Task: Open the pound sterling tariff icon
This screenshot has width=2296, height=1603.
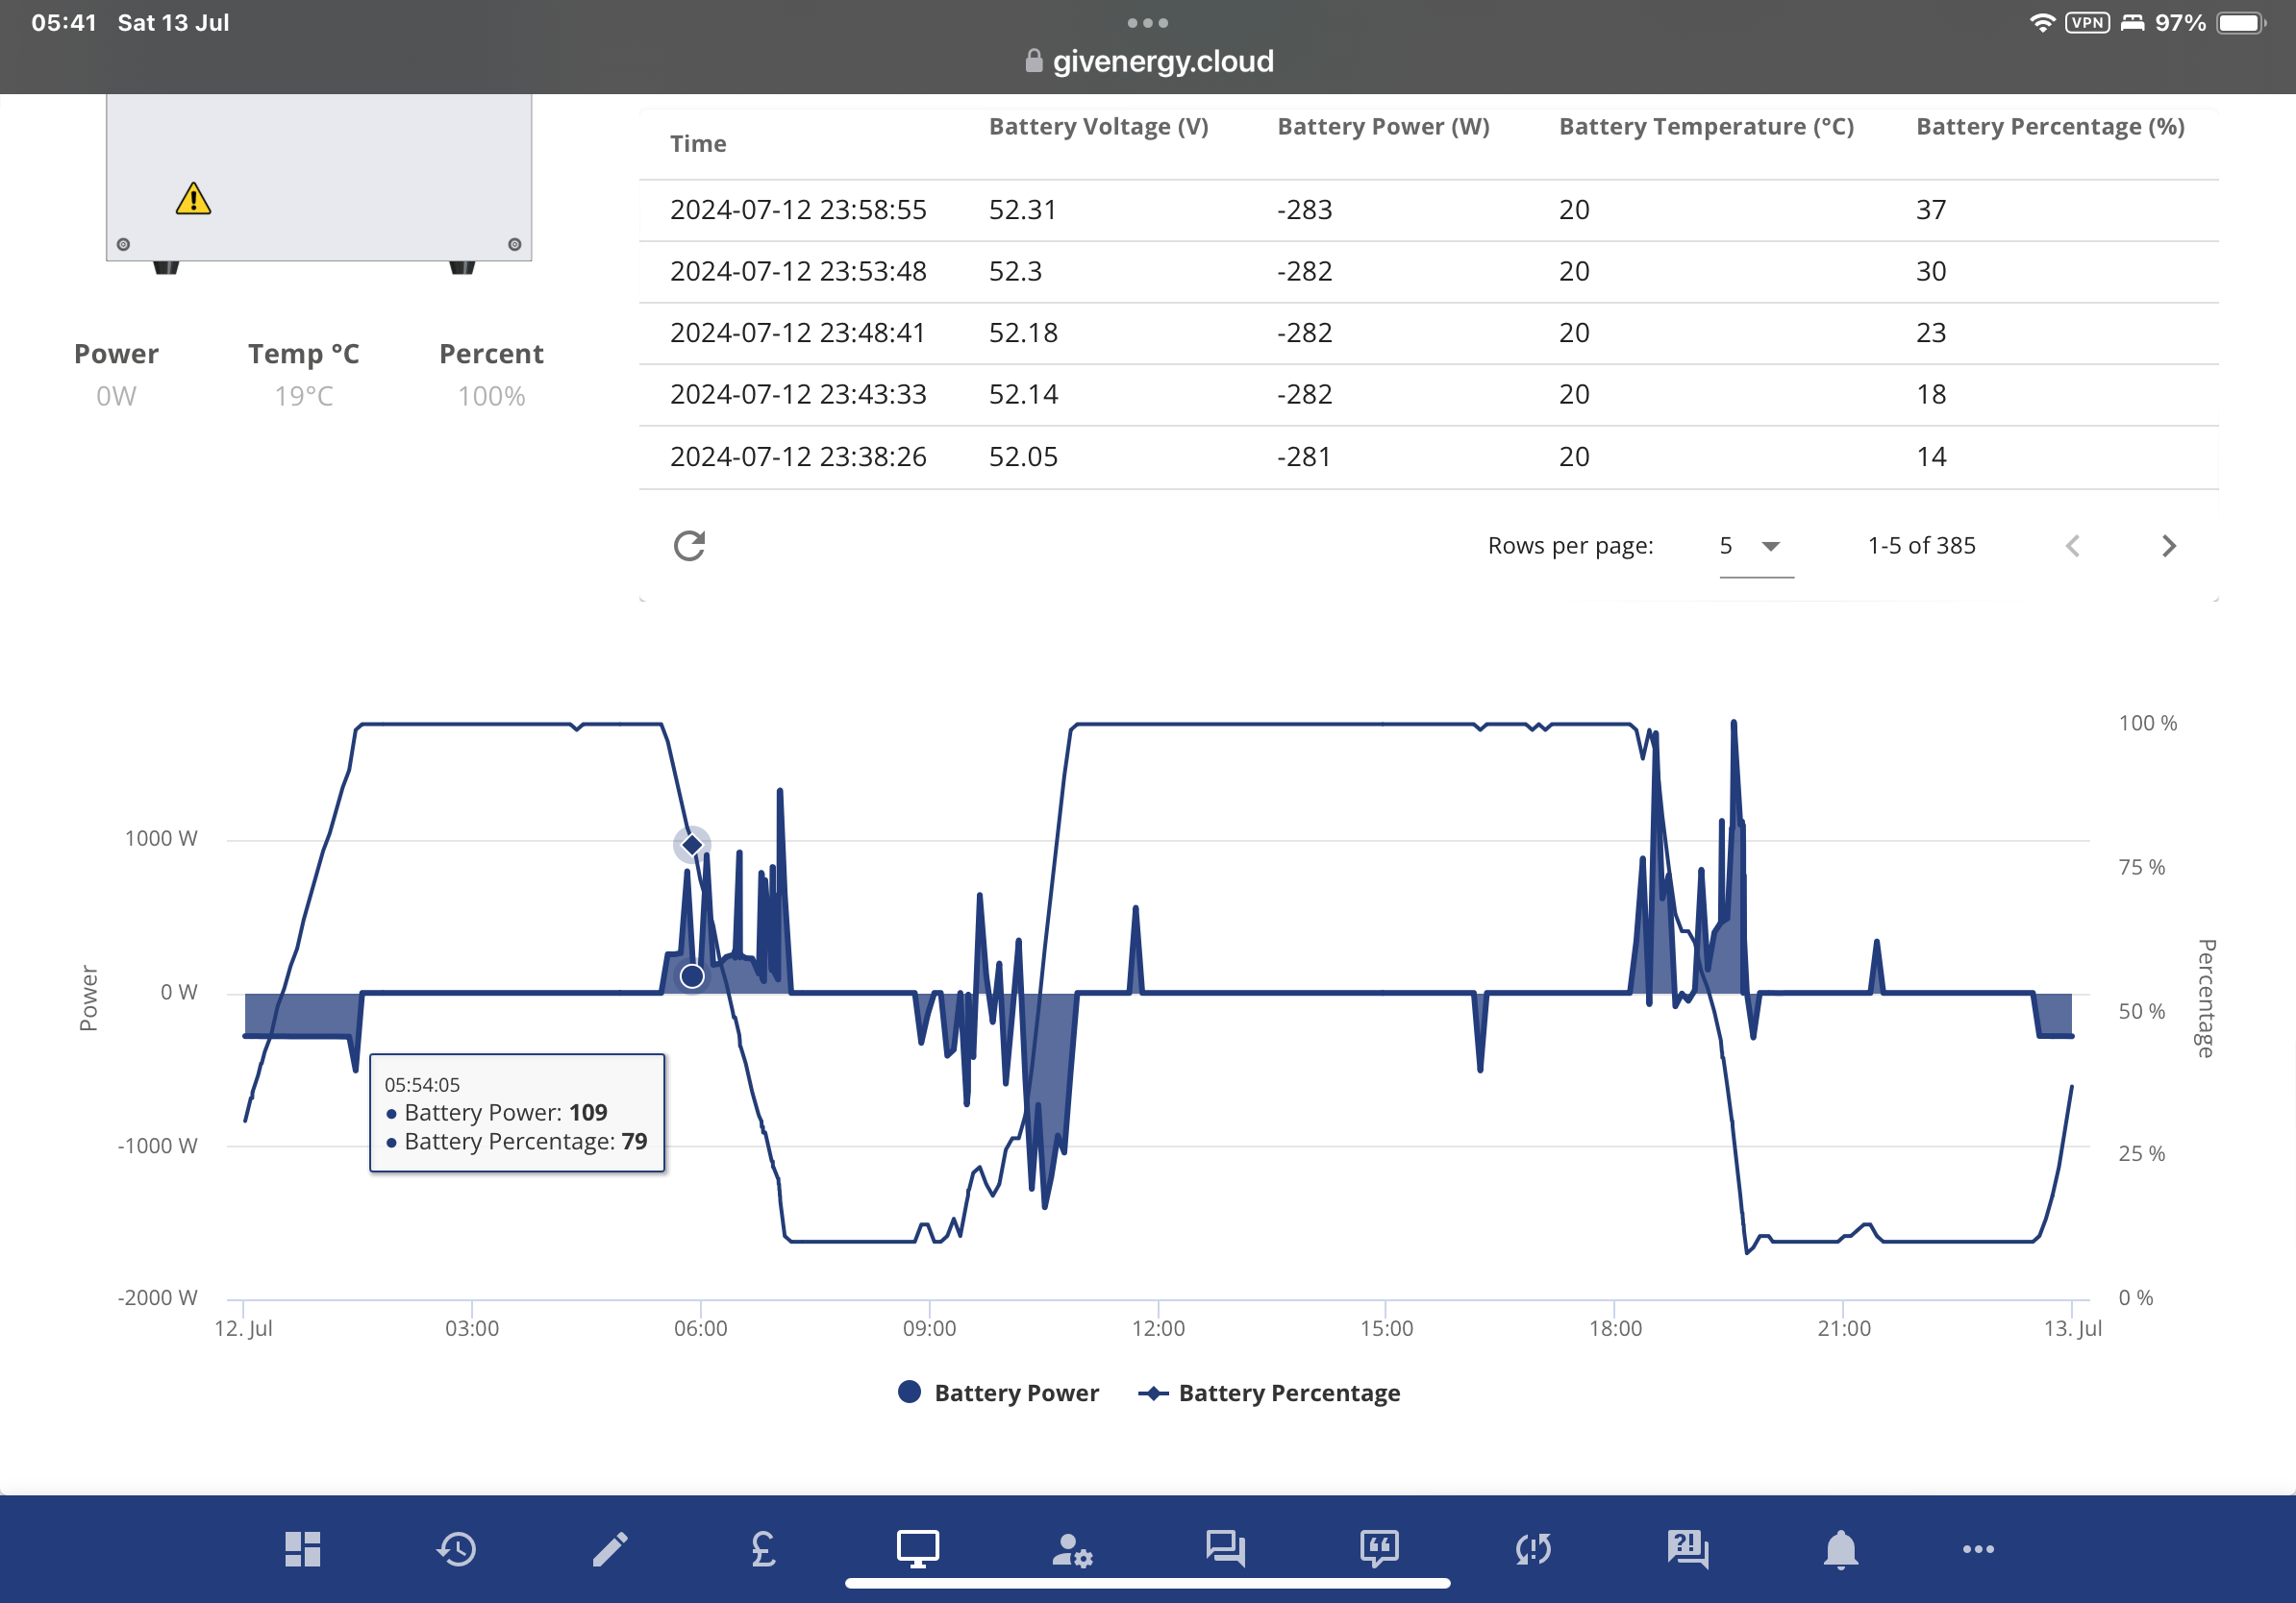Action: [763, 1549]
